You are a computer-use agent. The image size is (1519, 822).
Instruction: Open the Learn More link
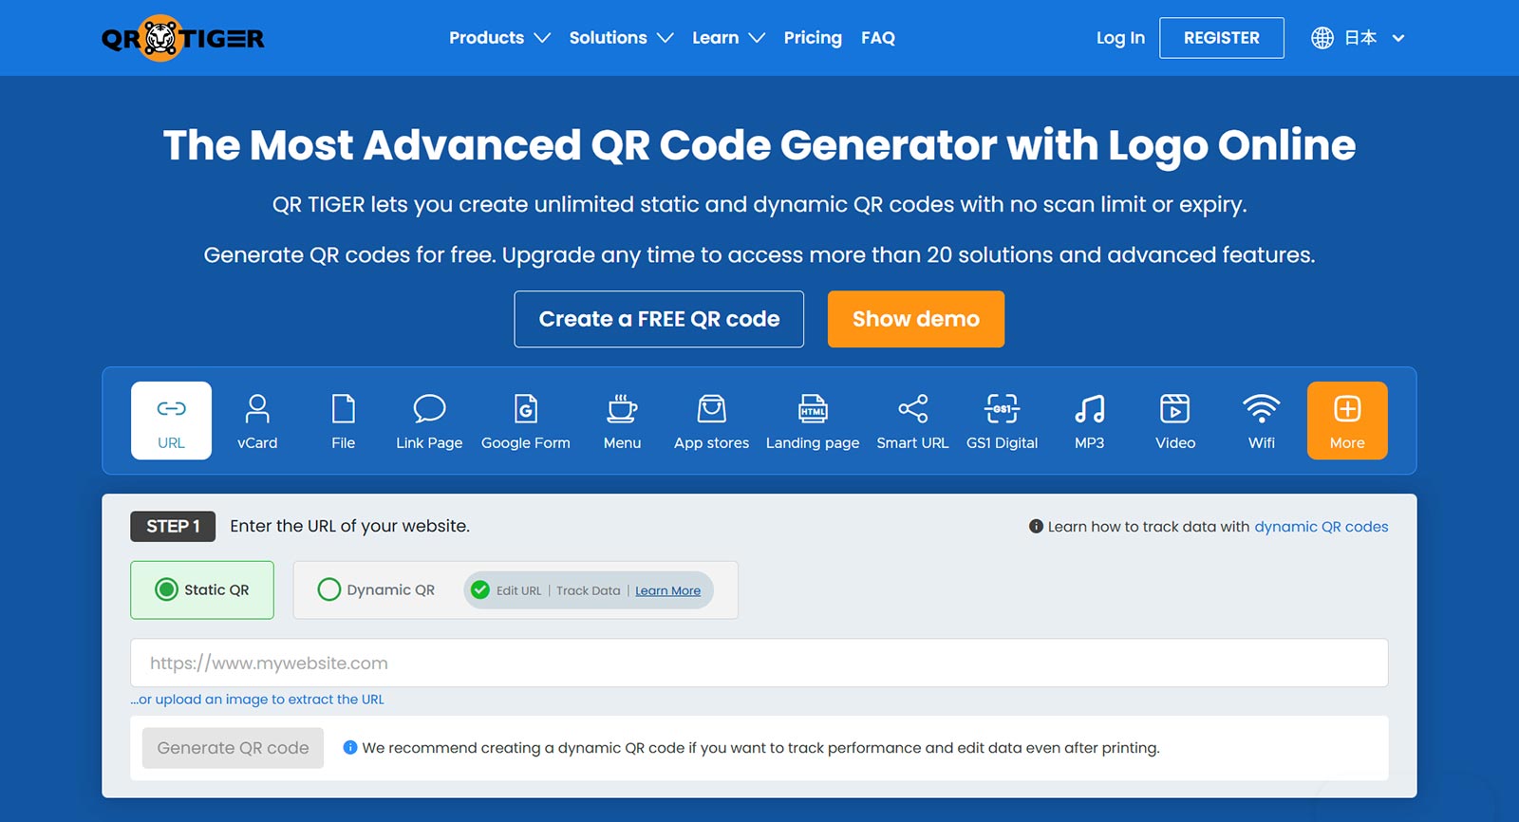(x=667, y=590)
